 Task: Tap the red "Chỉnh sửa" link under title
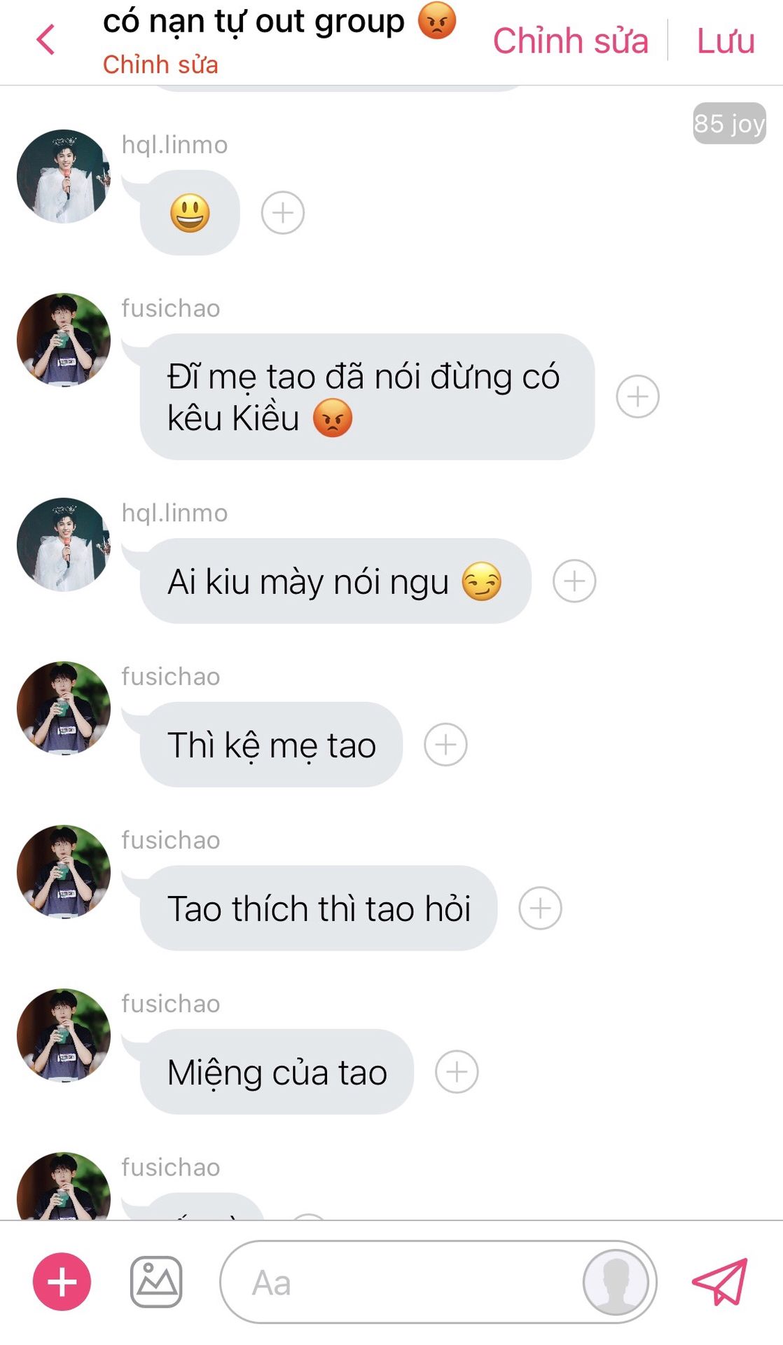(x=160, y=64)
